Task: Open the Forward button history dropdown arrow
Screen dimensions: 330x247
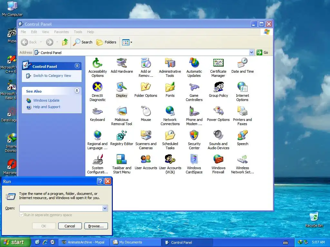Action: point(57,42)
